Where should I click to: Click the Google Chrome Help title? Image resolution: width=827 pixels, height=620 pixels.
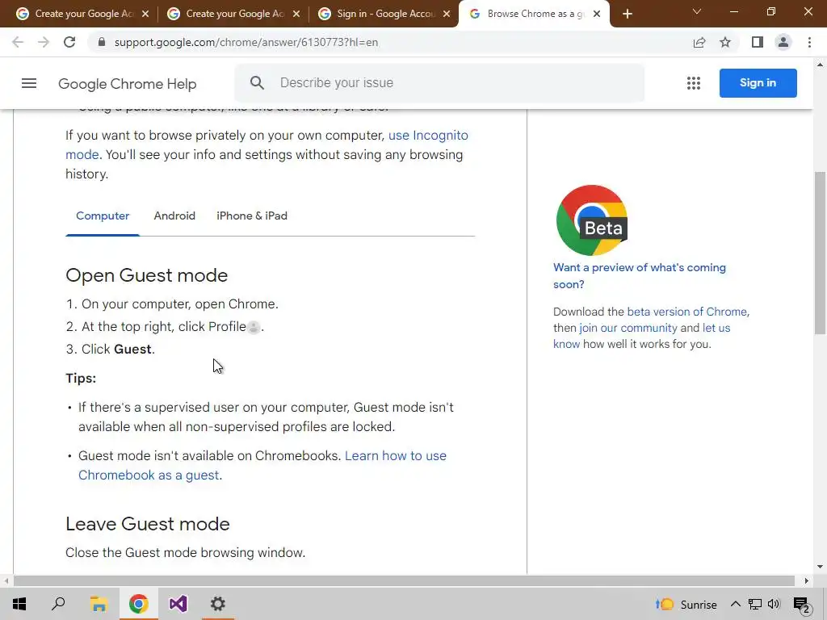pyautogui.click(x=127, y=84)
